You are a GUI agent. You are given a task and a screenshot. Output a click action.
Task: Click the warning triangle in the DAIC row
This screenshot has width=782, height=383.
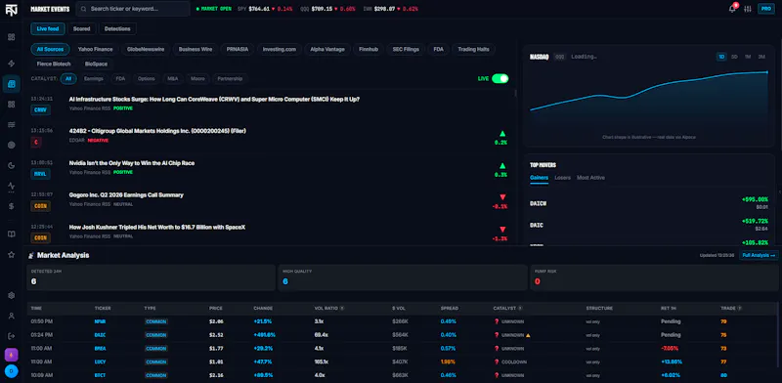[528, 334]
